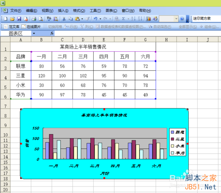Screen dimensions: 221x193
Task: Click the Name Box showing 图表区
Action: (16, 34)
